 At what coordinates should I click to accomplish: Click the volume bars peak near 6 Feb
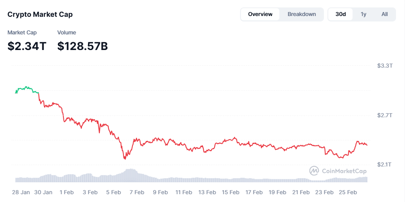[130, 170]
